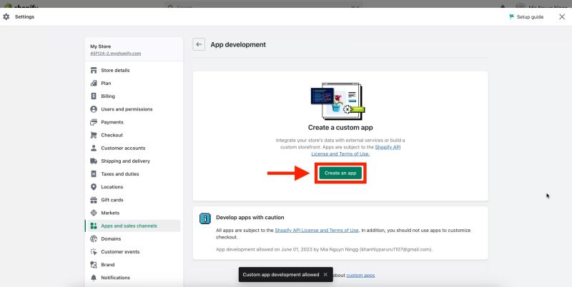572x287 pixels.
Task: Click the Markets globe icon
Action: (x=94, y=213)
